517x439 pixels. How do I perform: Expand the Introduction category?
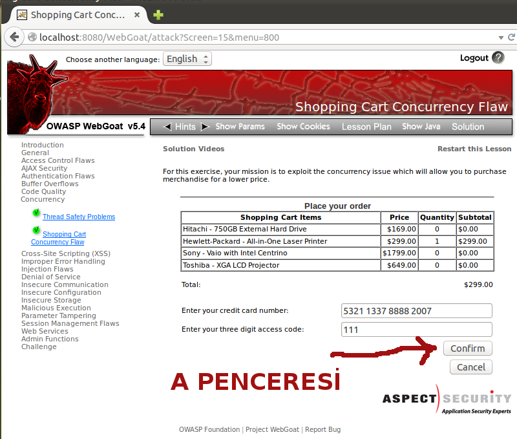tap(43, 145)
